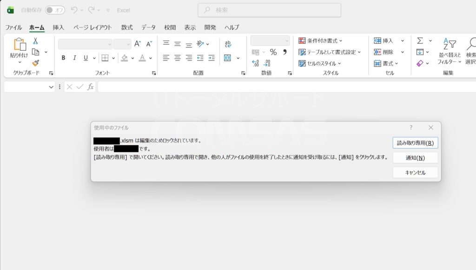Click the fill color bucket swatch
This screenshot has width=476, height=270.
[x=124, y=58]
